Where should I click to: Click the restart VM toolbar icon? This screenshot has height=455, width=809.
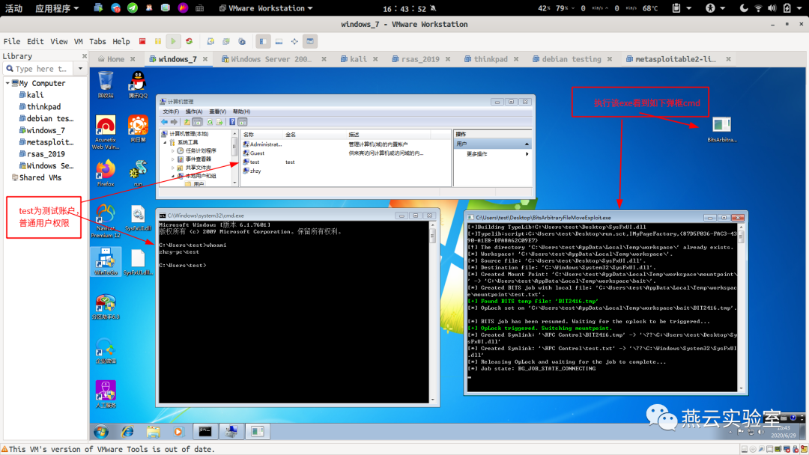coord(190,41)
